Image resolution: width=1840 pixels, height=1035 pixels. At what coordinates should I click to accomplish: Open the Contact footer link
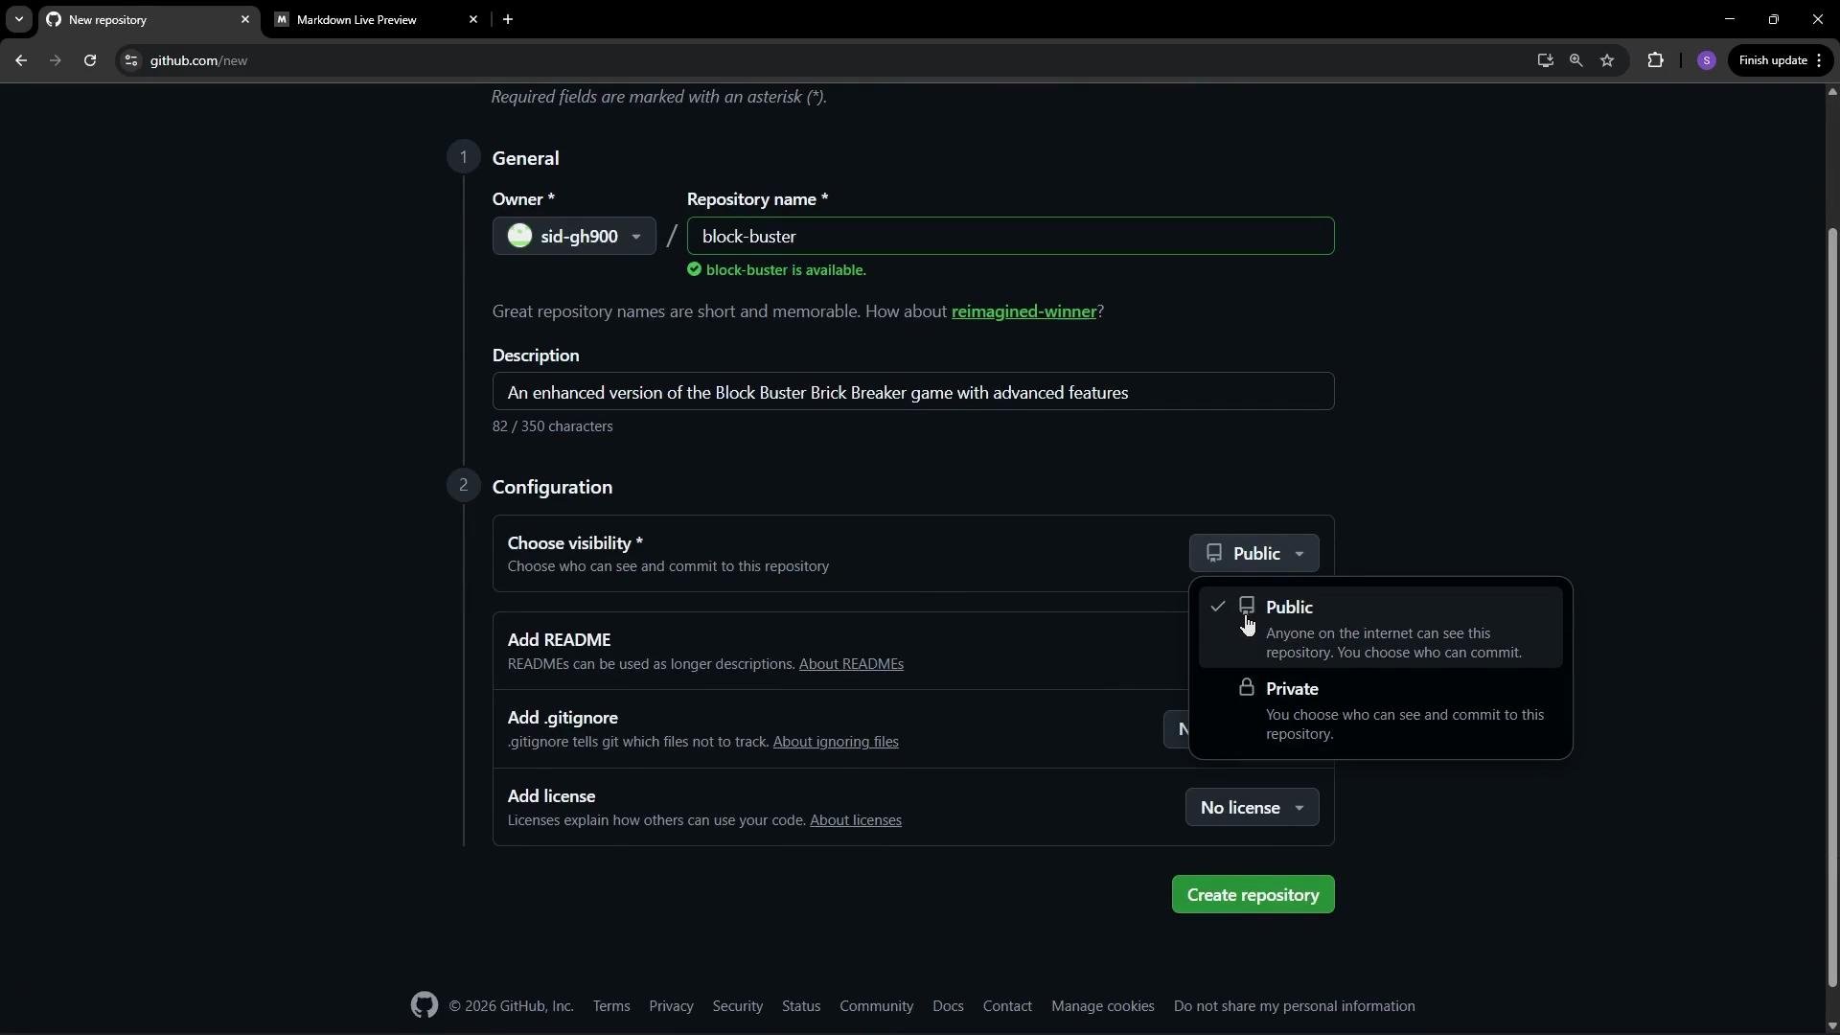coord(1007,1006)
